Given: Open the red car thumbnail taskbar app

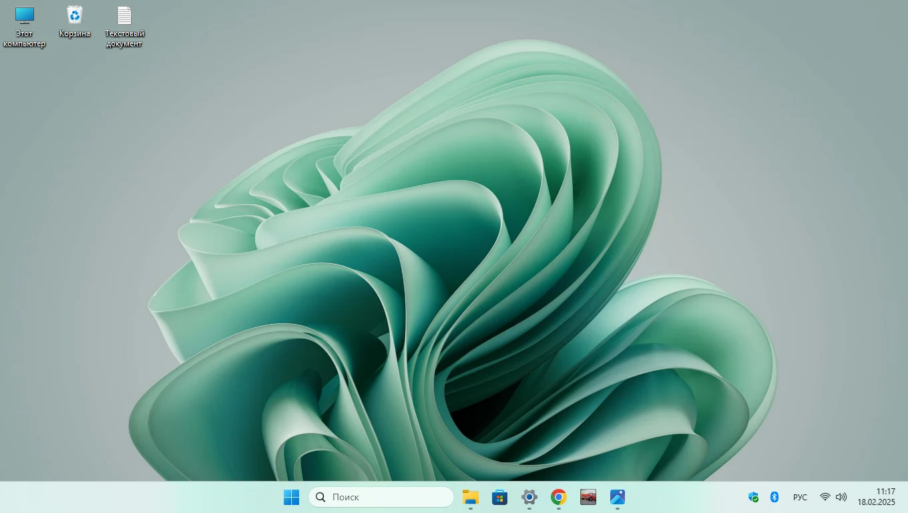Looking at the screenshot, I should tap(588, 497).
